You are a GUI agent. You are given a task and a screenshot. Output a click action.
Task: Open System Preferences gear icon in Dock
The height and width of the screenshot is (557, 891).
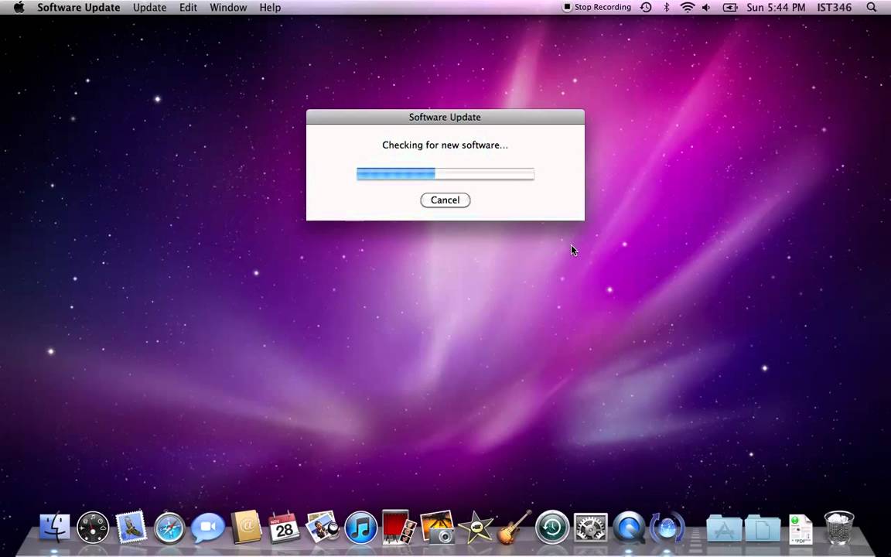[590, 528]
